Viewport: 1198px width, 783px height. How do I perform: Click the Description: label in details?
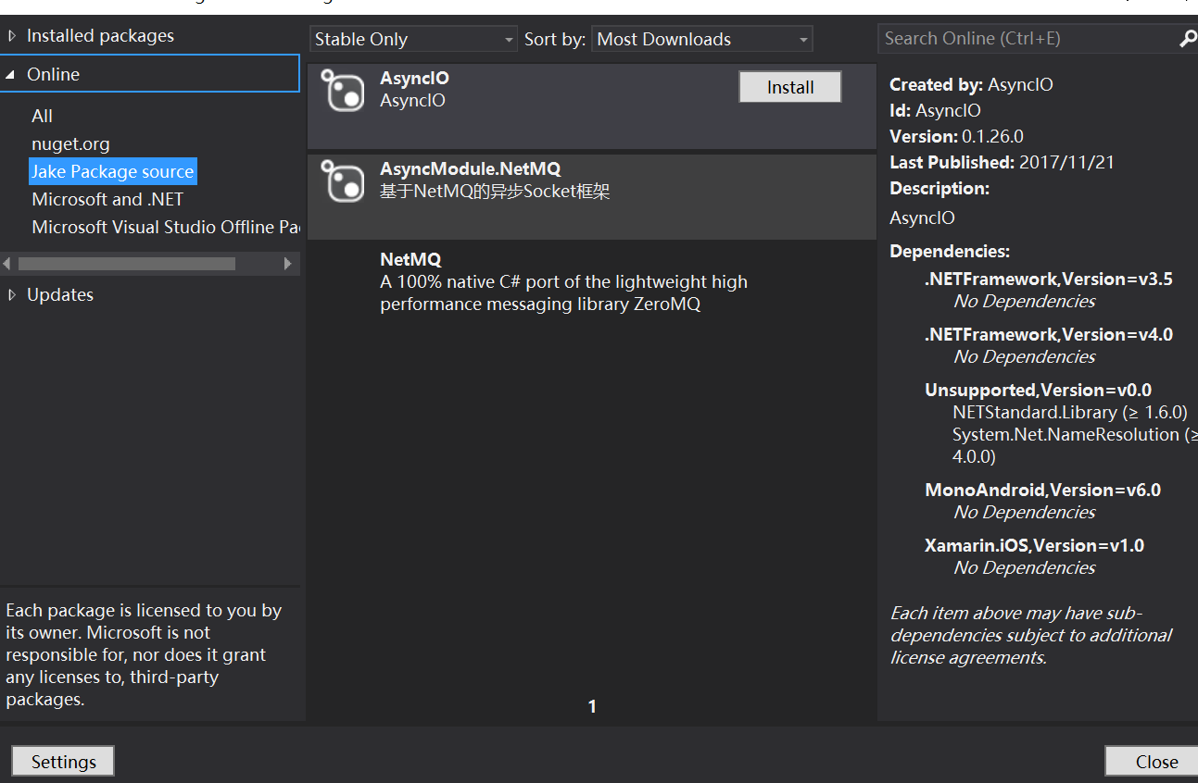939,189
